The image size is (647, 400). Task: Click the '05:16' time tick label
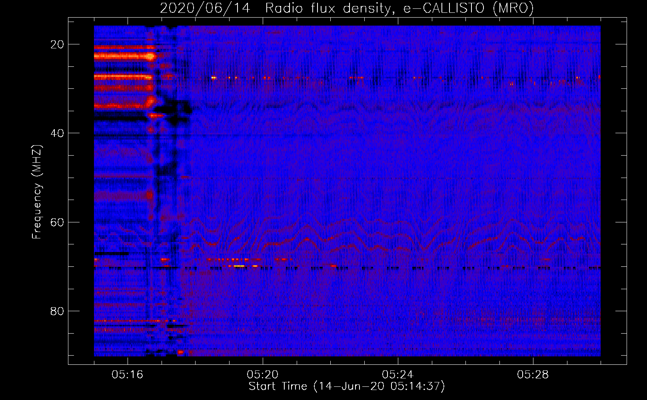pyautogui.click(x=128, y=375)
